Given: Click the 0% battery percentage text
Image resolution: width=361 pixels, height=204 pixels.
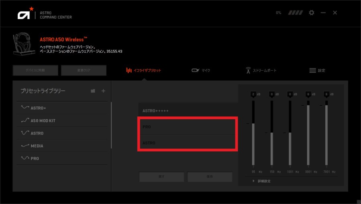Looking at the screenshot, I should click(x=279, y=13).
